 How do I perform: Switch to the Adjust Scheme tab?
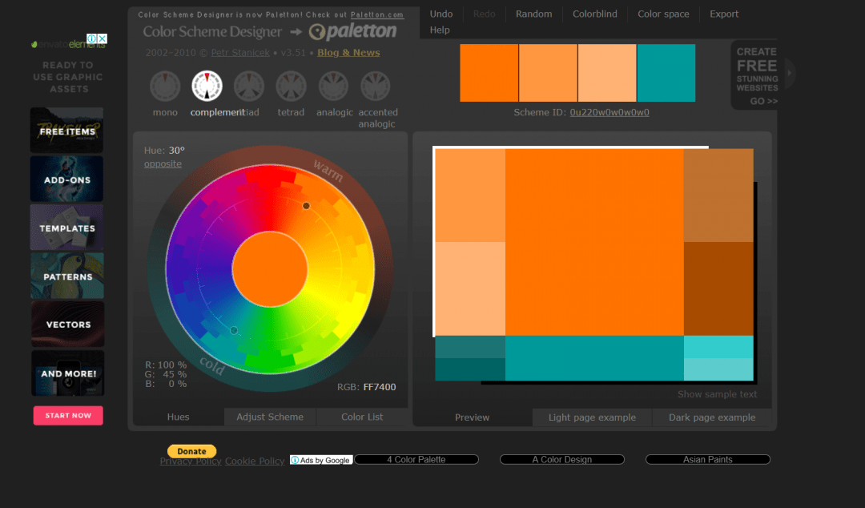[x=270, y=417]
